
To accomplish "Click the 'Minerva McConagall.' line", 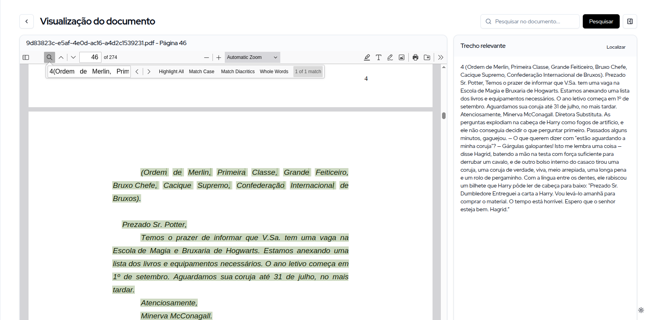I will pos(176,316).
